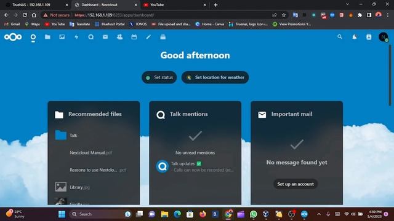394x221 pixels.
Task: Open the weather widget on taskbar
Action: [15, 214]
